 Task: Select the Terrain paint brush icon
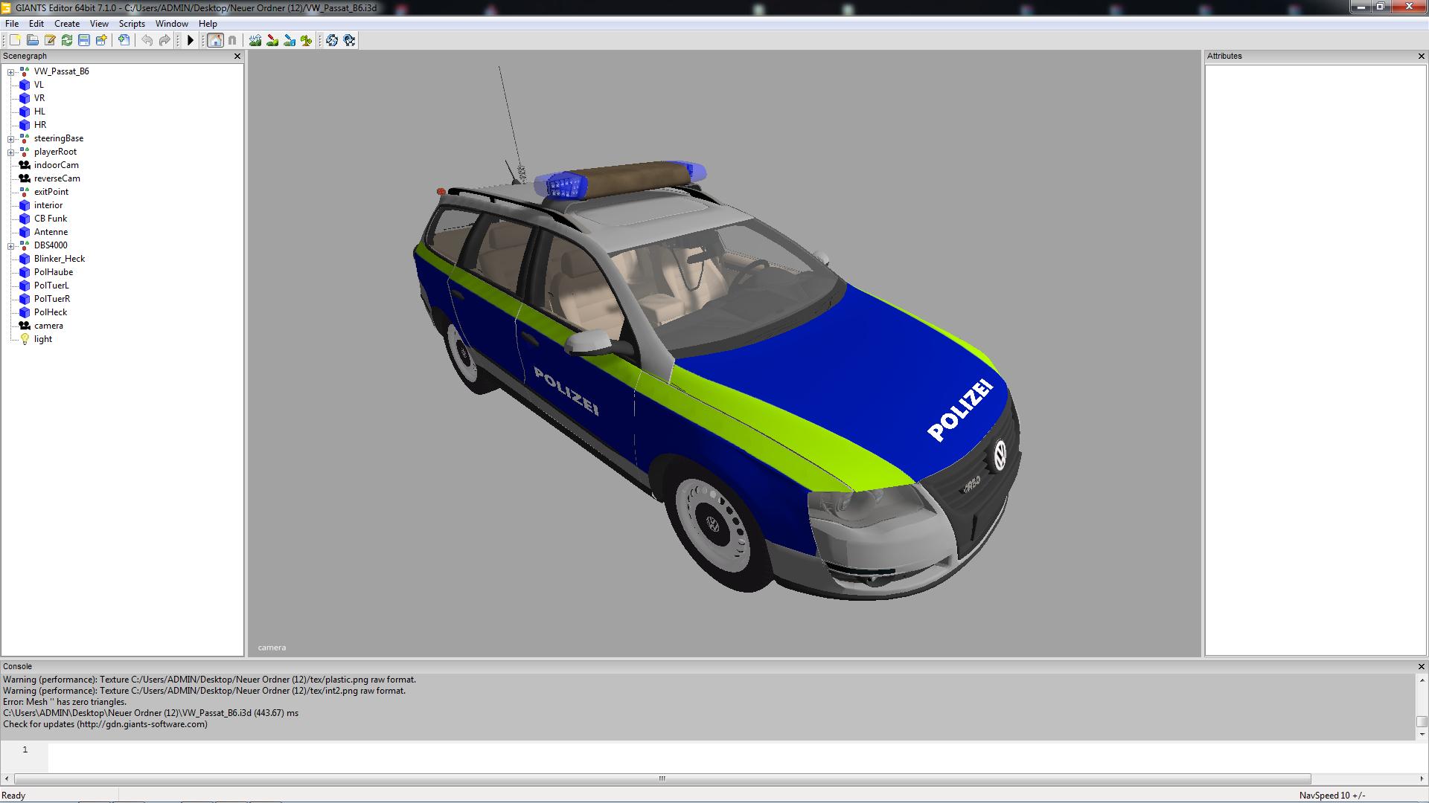tap(272, 40)
